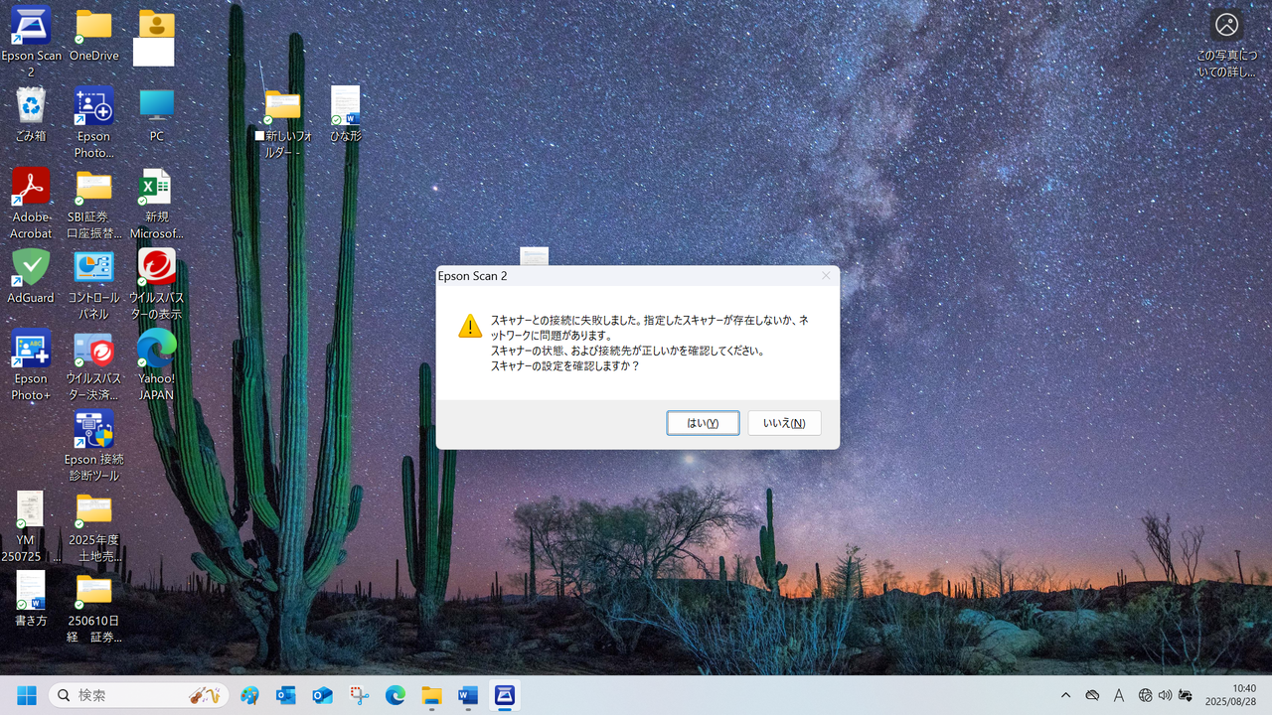
Task: Select the Epson Photo+ shortcut under AdGuard
Action: 31,365
